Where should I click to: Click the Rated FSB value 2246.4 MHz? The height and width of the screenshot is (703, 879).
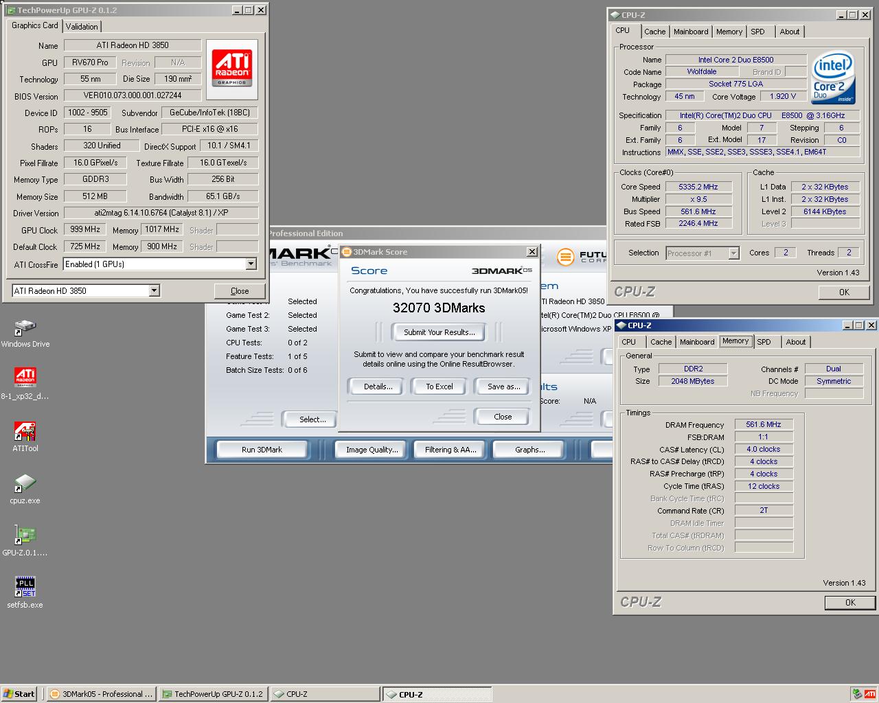click(698, 224)
